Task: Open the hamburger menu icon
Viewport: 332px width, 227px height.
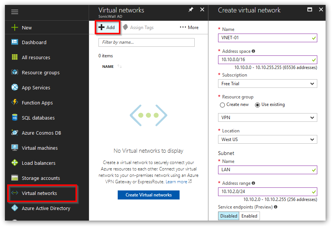Action: tap(15, 12)
